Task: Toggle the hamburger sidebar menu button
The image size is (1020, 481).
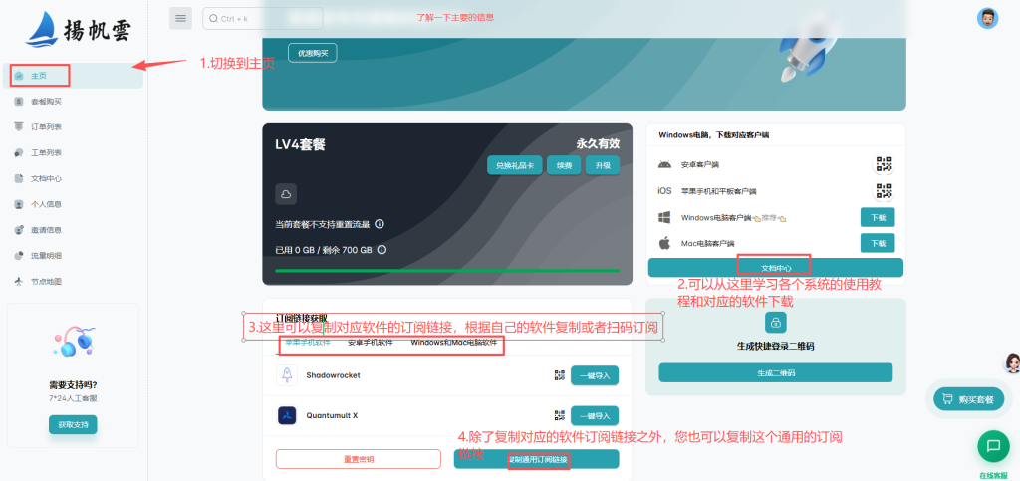Action: click(180, 18)
